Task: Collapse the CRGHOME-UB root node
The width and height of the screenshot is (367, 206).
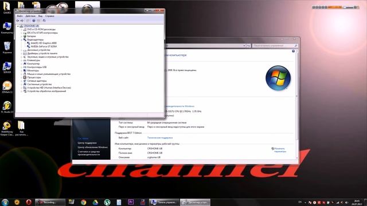Action: pos(18,26)
